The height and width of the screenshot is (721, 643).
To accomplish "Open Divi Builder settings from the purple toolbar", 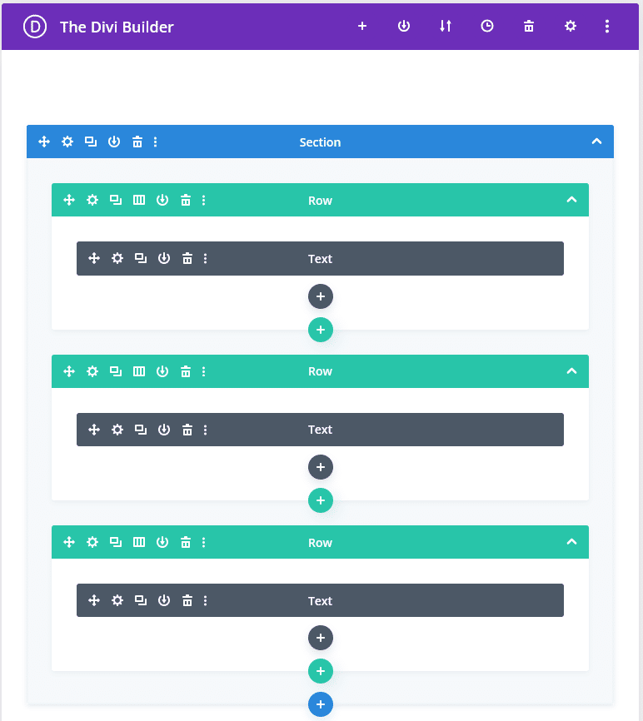I will (571, 26).
